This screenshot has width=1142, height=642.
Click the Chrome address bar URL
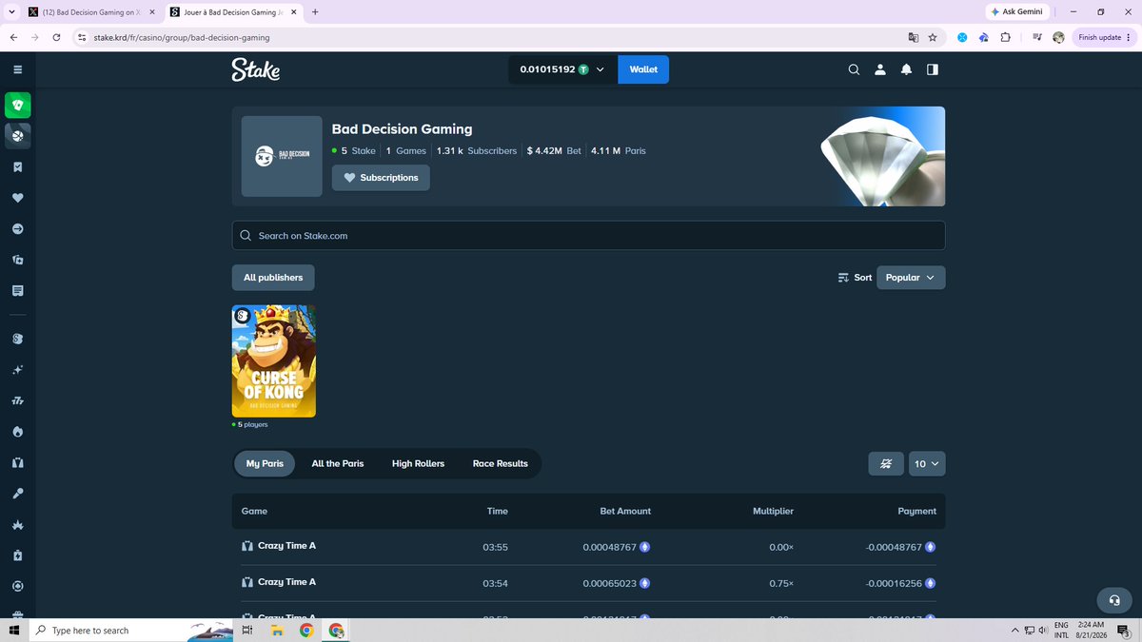pyautogui.click(x=181, y=37)
